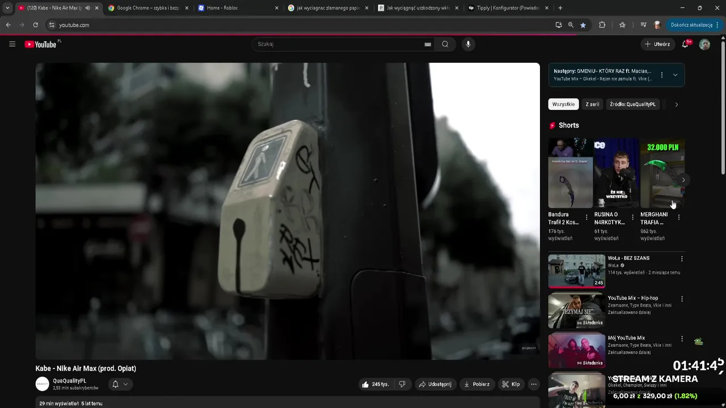The height and width of the screenshot is (408, 726).
Task: Go back with browser back arrow
Action: pos(8,25)
